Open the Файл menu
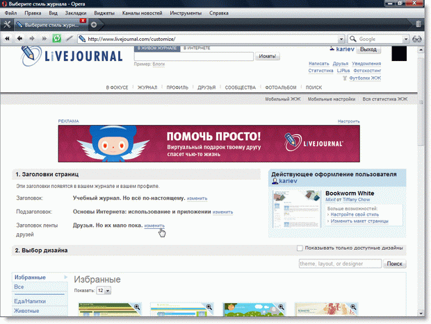The image size is (431, 324). tap(10, 13)
